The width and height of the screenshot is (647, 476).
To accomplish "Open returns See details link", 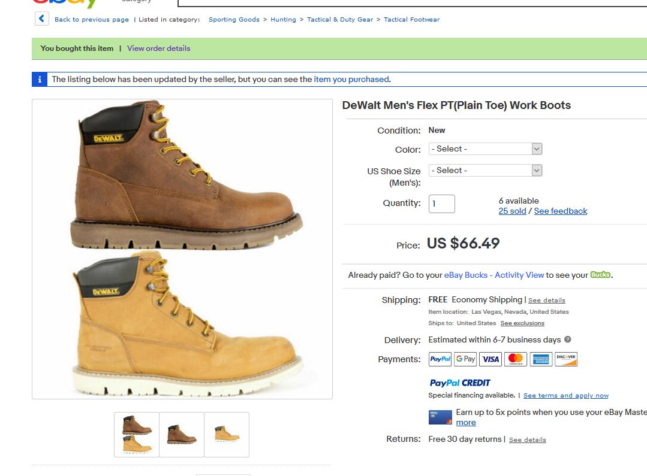I will [527, 439].
